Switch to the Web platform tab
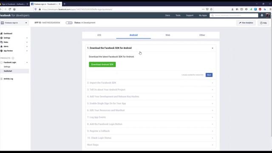This screenshot has height=153, width=272. [168, 35]
